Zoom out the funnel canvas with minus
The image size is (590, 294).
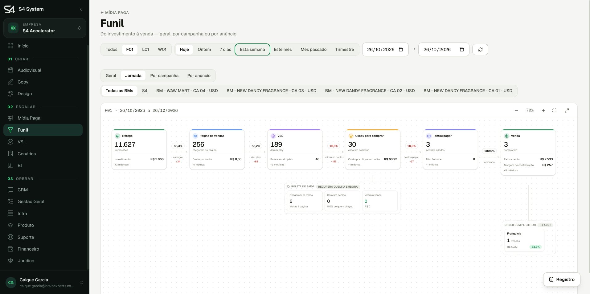(x=516, y=110)
